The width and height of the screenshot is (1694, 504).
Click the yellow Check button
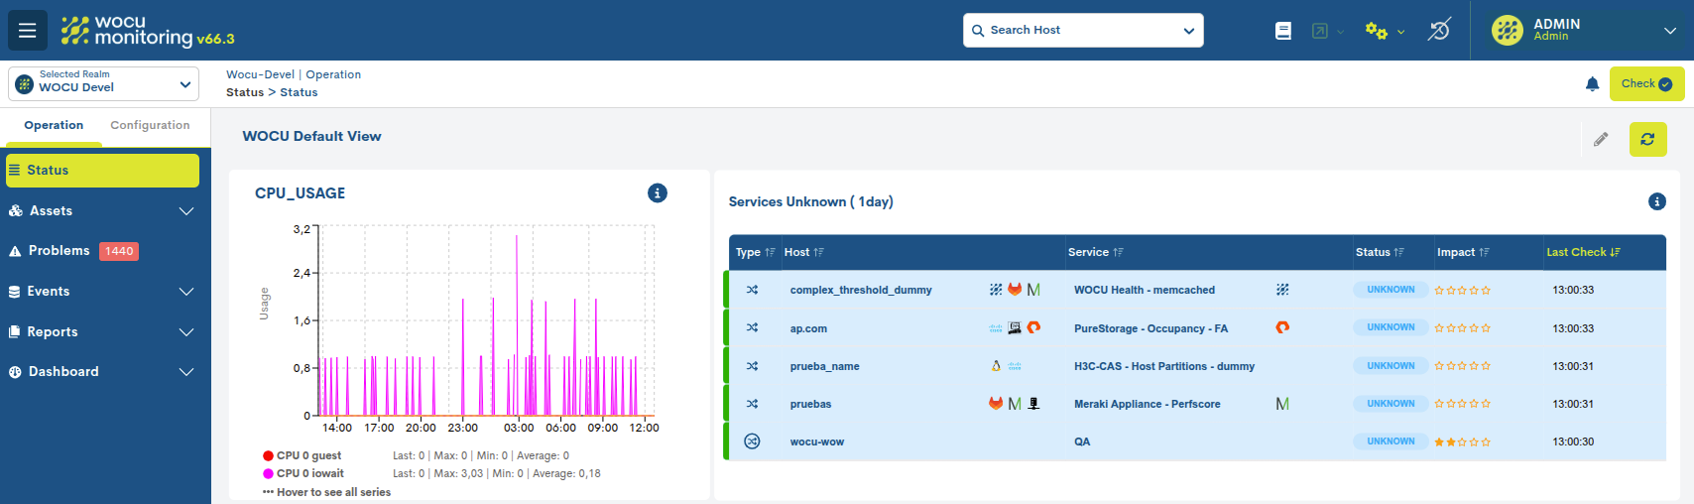pos(1646,84)
